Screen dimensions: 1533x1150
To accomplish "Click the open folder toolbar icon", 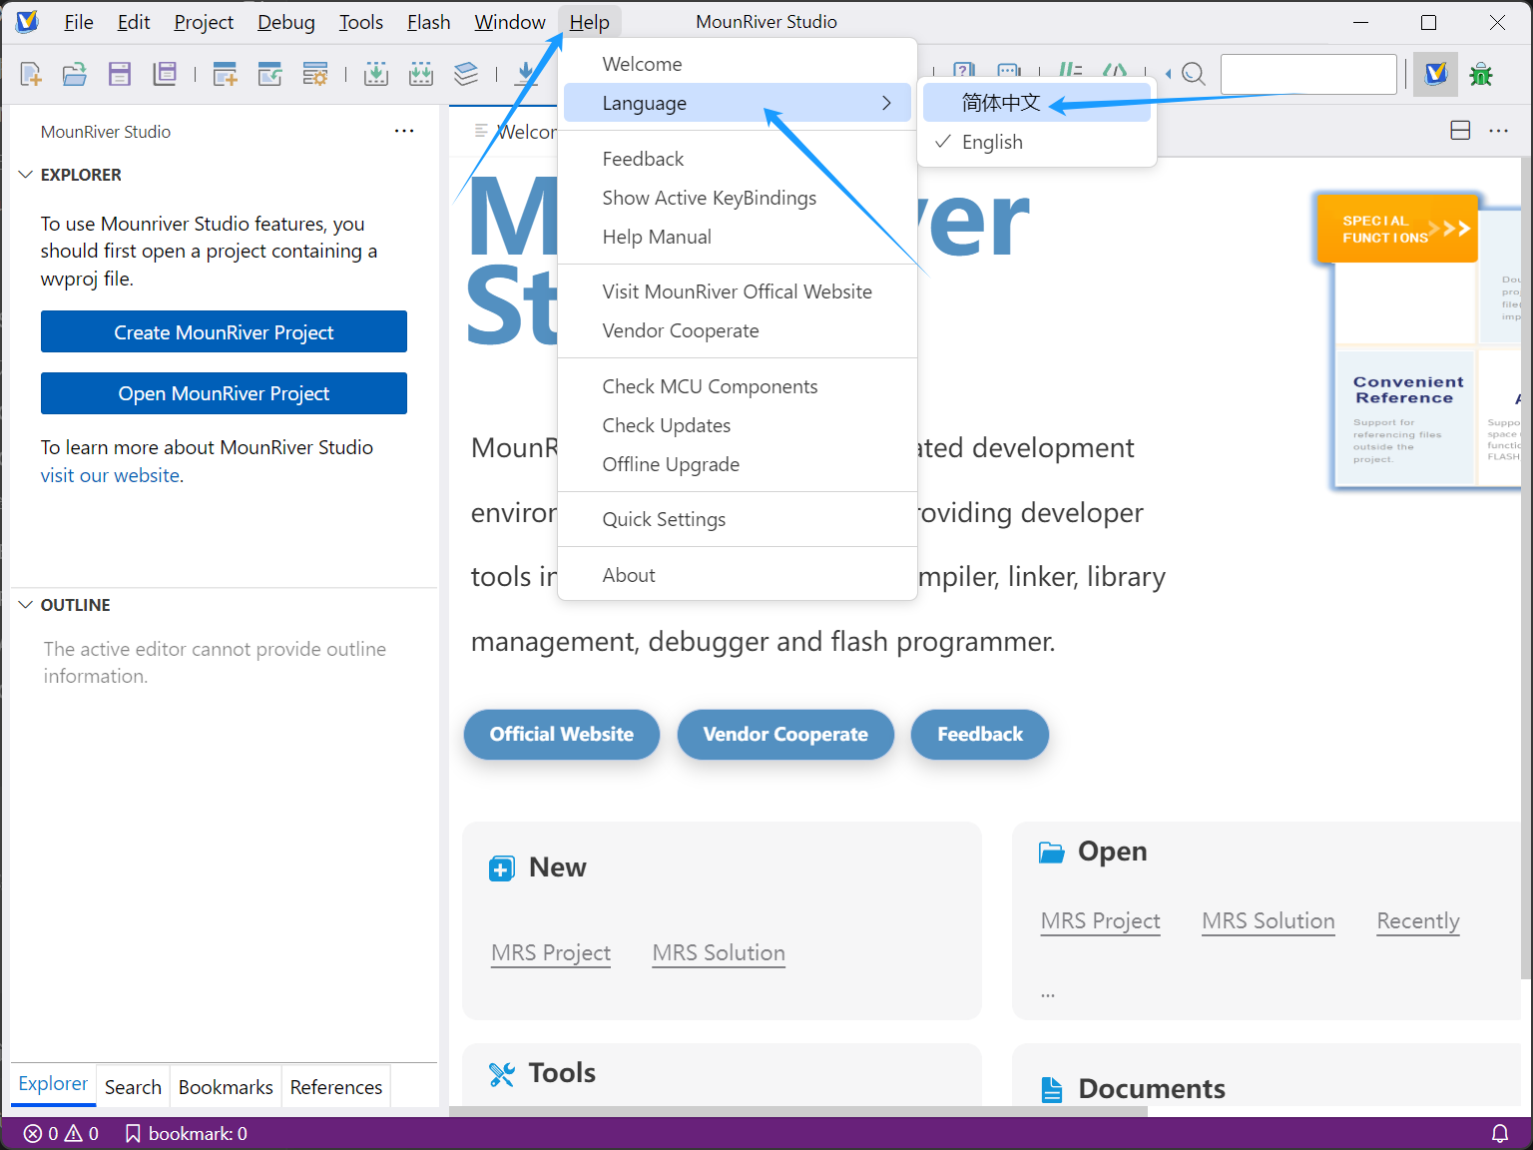I will pyautogui.click(x=75, y=74).
